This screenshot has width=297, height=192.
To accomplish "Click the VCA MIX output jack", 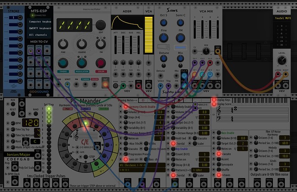I will pyautogui.click(x=218, y=51).
